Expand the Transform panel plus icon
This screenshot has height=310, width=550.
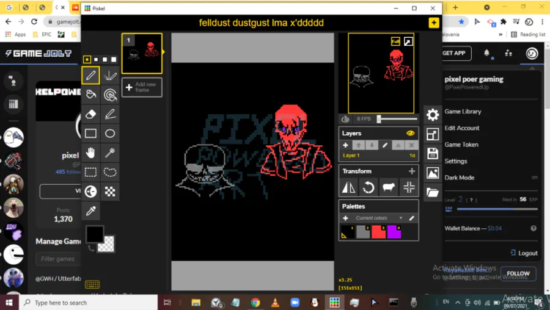pos(412,171)
